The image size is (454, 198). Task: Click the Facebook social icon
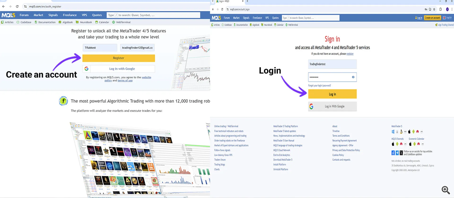point(393,153)
